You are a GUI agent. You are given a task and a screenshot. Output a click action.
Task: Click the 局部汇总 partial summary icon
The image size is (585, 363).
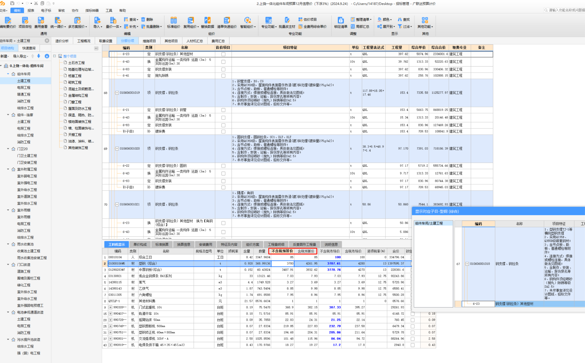[x=353, y=26]
